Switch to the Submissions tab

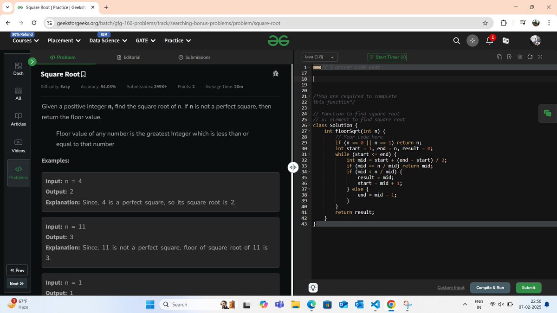click(x=194, y=57)
